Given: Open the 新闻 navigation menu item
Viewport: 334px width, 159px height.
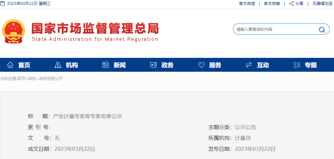Looking at the screenshot, I should [x=119, y=65].
